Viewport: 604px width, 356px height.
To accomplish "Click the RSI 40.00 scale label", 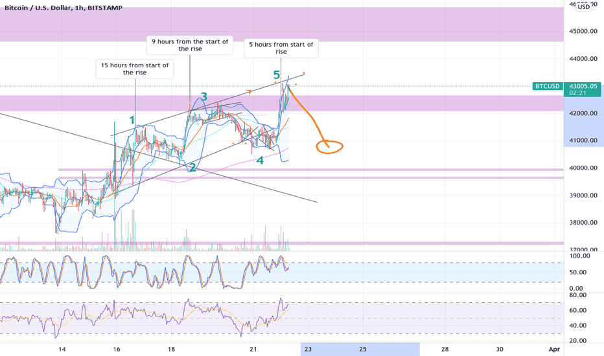I will click(578, 326).
